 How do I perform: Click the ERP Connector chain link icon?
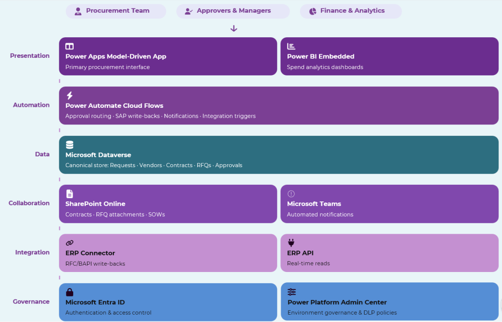[x=70, y=243]
